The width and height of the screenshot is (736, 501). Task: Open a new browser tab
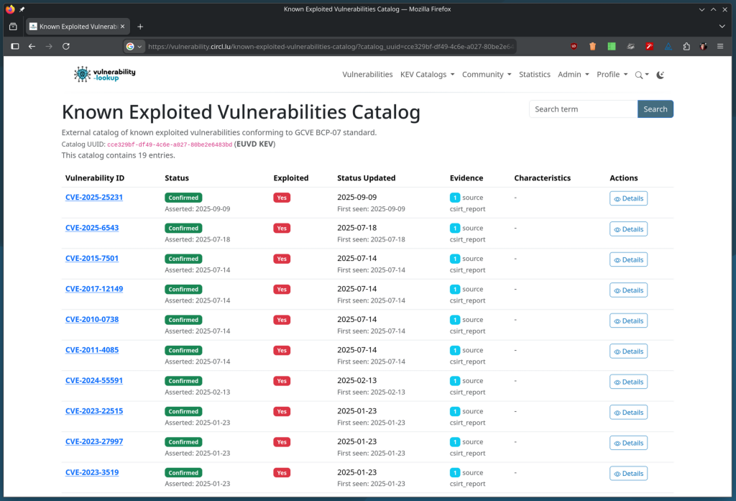pyautogui.click(x=140, y=27)
